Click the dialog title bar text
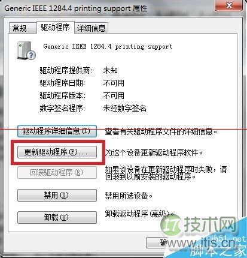 click(x=76, y=8)
